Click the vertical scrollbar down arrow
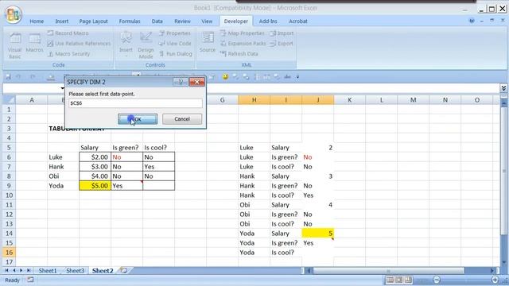 point(503,262)
